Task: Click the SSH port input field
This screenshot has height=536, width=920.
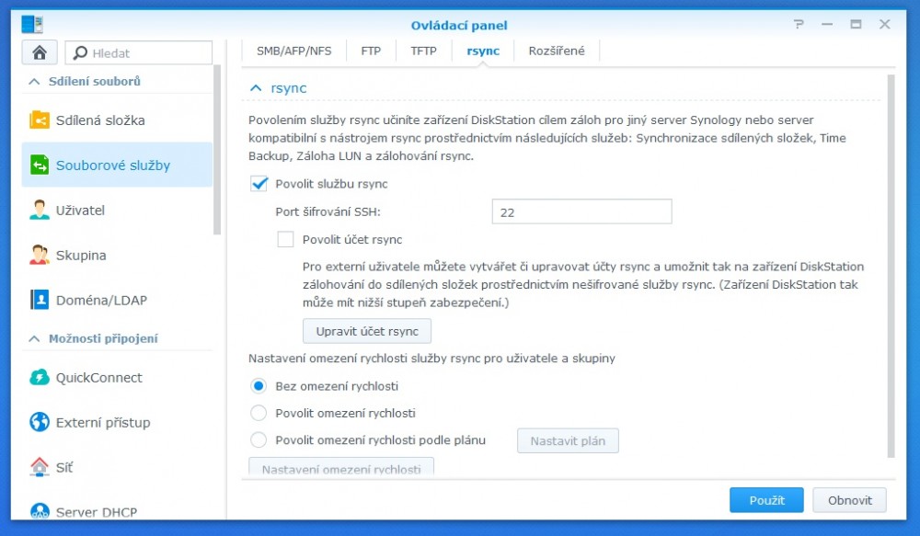Action: click(581, 212)
